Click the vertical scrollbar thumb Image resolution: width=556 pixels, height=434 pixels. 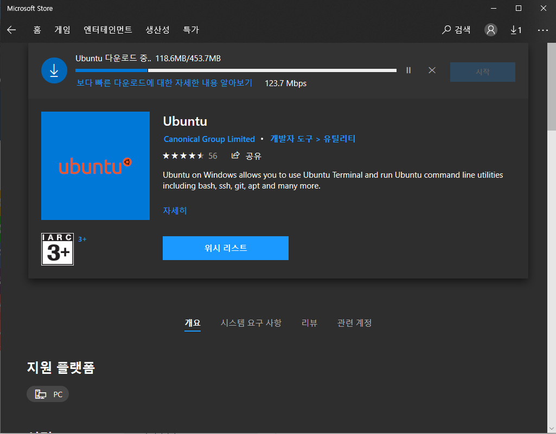[x=552, y=87]
